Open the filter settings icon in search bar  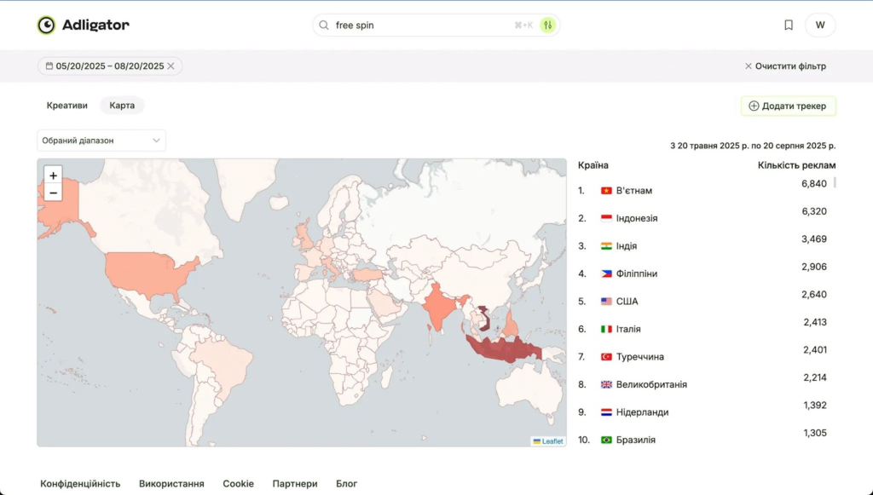pyautogui.click(x=547, y=26)
